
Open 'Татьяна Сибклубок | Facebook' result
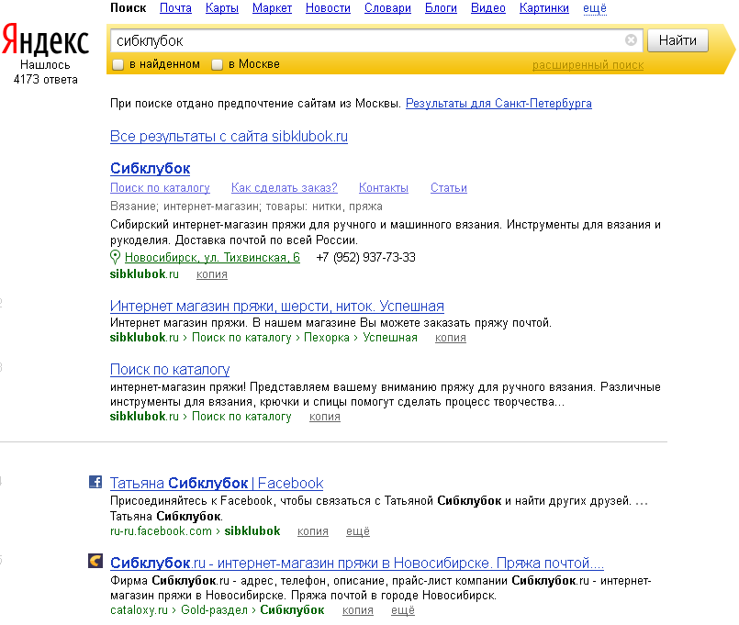tap(217, 483)
